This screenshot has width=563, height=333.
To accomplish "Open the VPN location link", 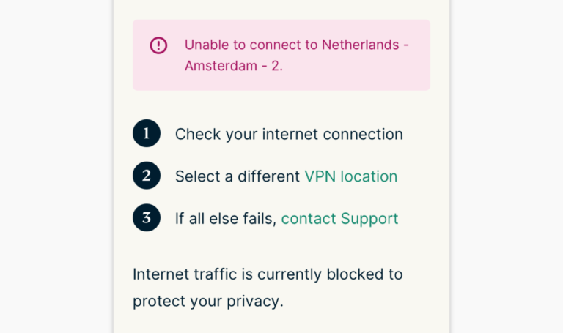I will [350, 176].
